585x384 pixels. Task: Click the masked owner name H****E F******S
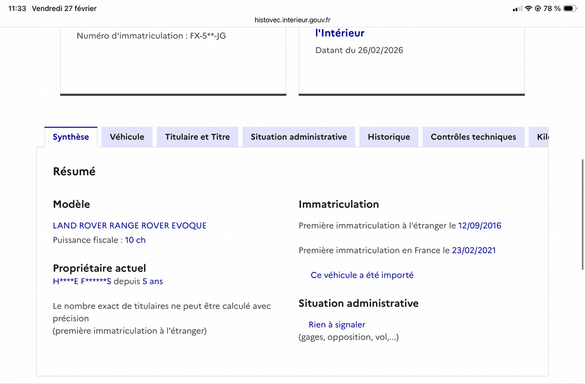(82, 282)
